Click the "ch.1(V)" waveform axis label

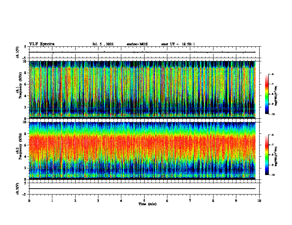coord(18,52)
